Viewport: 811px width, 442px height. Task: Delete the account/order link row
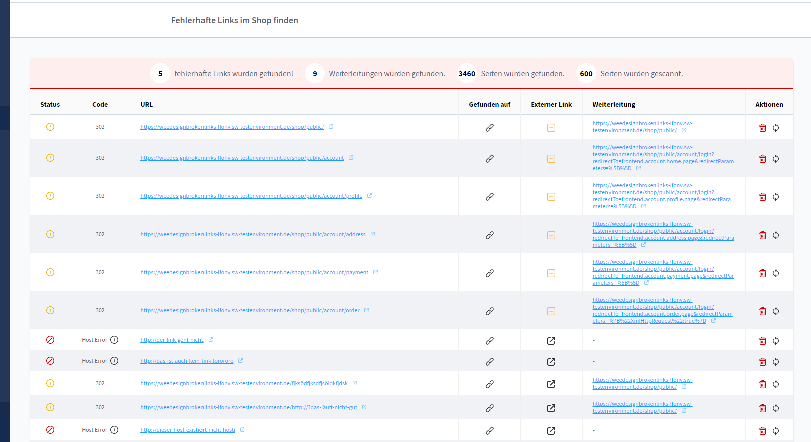pyautogui.click(x=763, y=311)
